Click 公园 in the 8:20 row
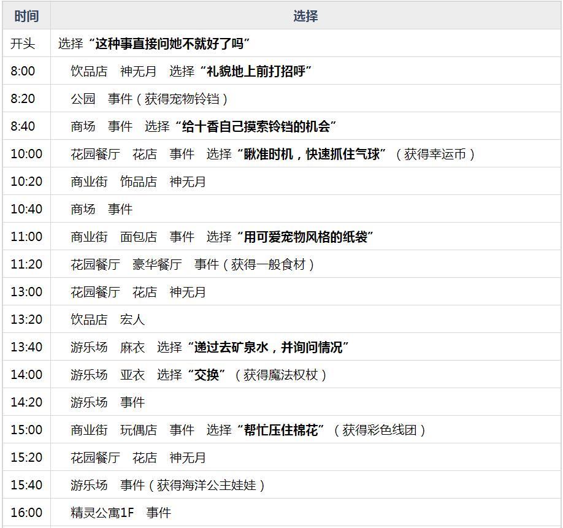This screenshot has height=528, width=563. coord(83,99)
